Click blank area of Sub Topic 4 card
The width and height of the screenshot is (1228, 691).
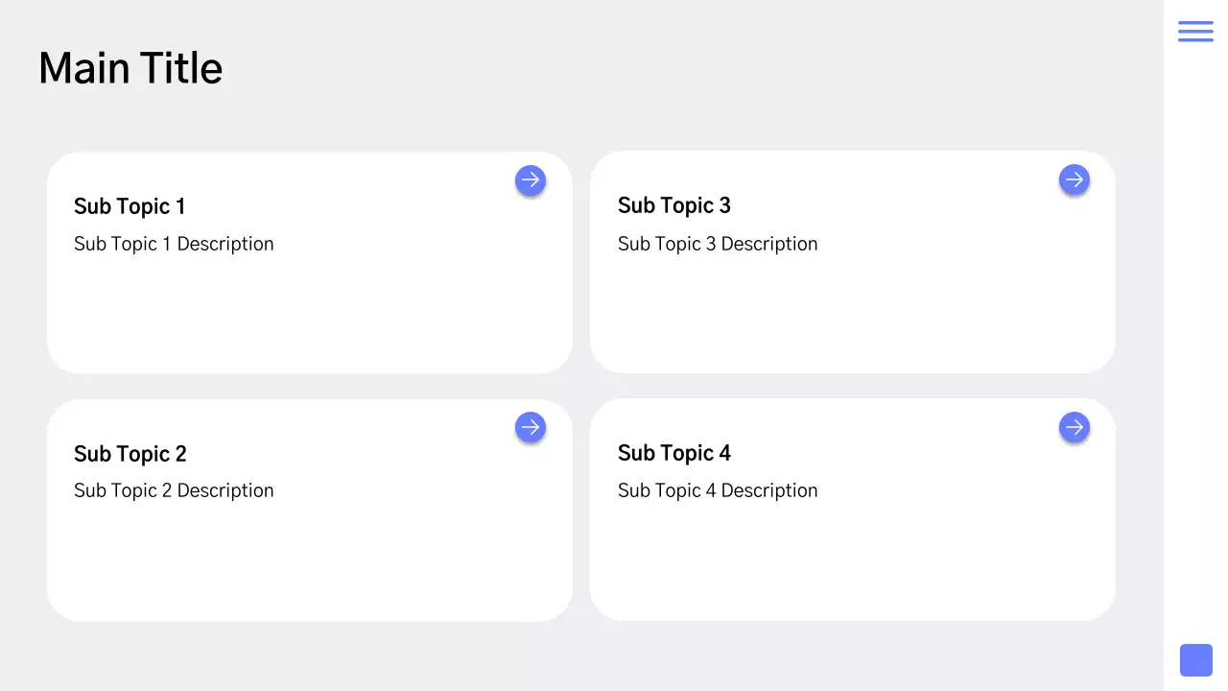point(852,564)
